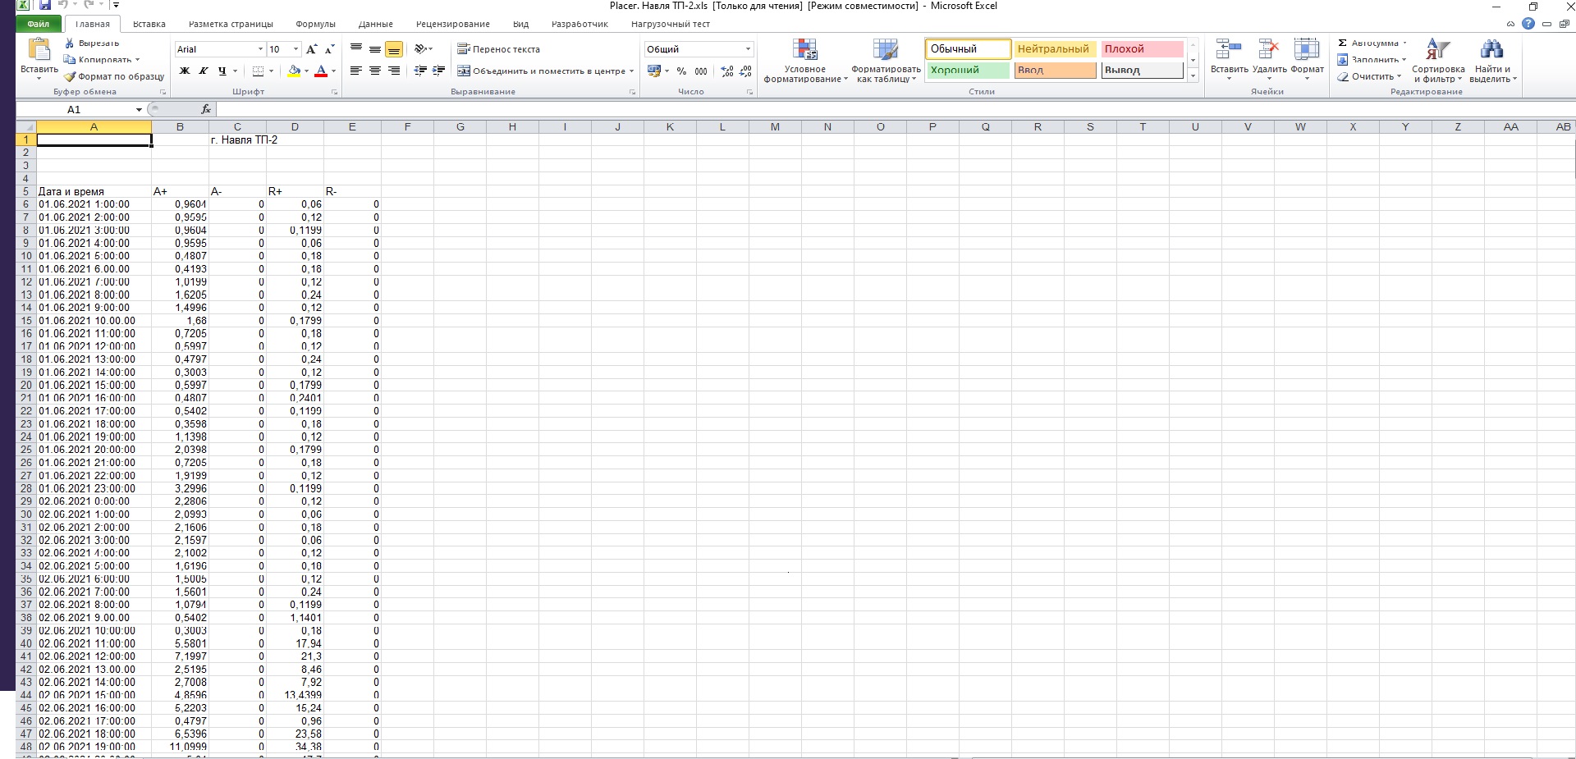Screen dimensions: 1576x759
Task: Switch to the Формулы ribbon tab
Action: [315, 24]
